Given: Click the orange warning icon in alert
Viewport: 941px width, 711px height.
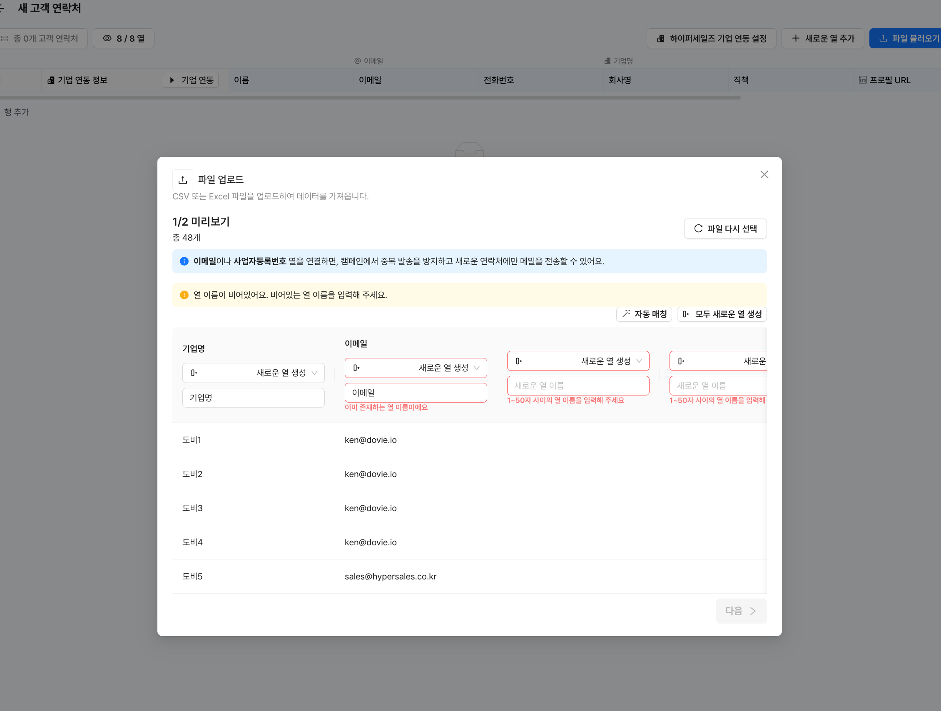Looking at the screenshot, I should tap(184, 295).
